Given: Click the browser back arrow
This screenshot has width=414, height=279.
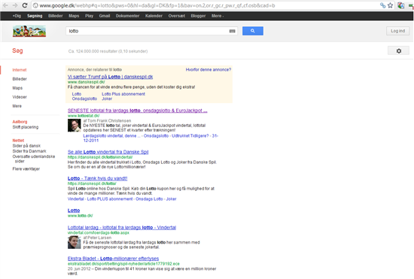Looking at the screenshot, I should [x=5, y=5].
